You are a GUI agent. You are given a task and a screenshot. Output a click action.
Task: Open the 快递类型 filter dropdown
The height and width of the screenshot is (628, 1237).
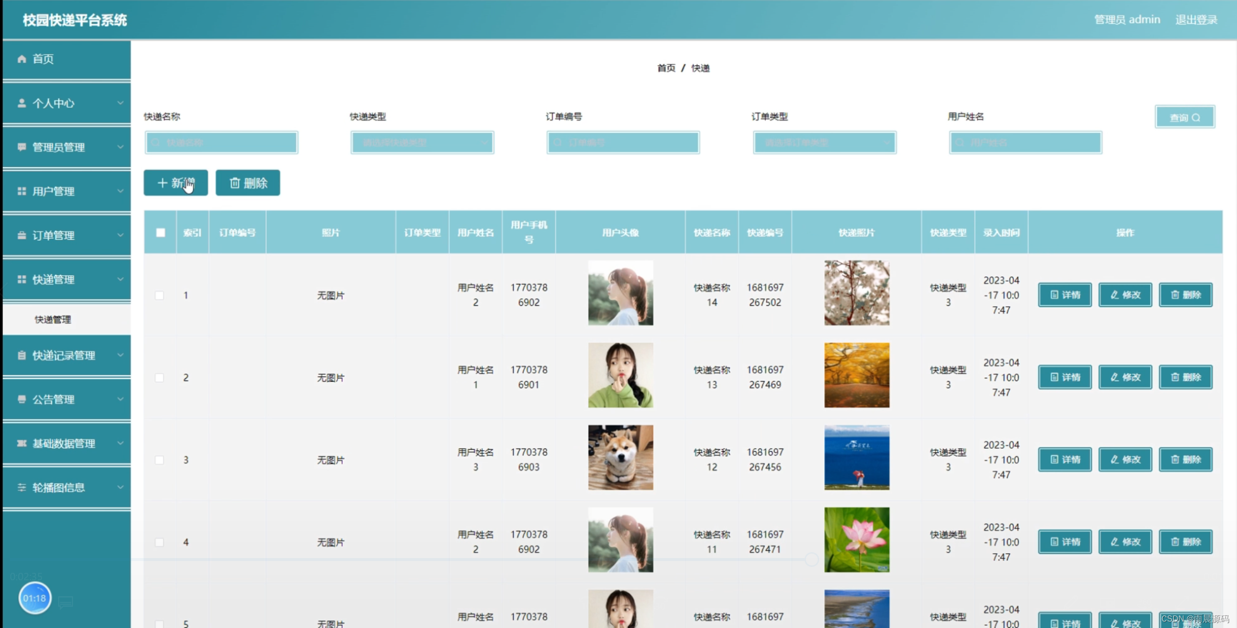422,143
